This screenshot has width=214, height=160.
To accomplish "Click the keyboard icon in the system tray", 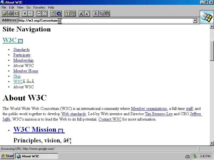I will pyautogui.click(x=188, y=156).
